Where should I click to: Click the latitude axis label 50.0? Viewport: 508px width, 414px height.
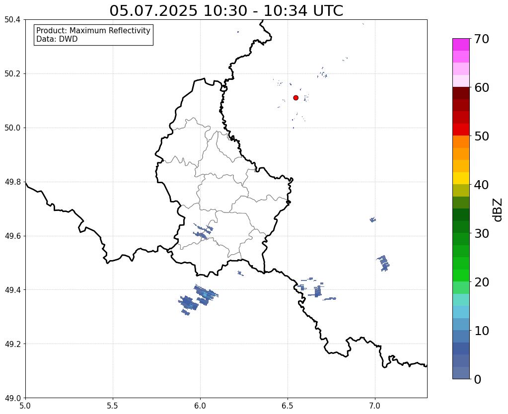click(x=12, y=128)
